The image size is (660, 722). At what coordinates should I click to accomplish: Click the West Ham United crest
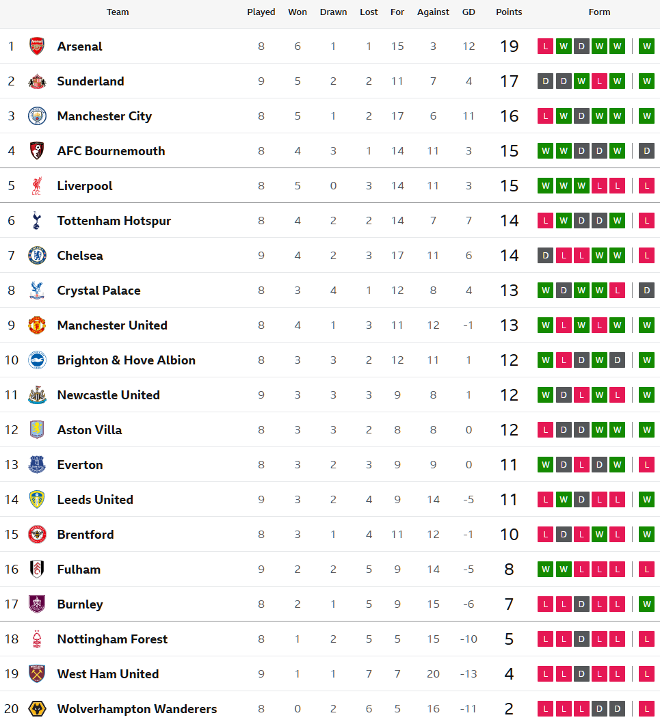pyautogui.click(x=37, y=674)
